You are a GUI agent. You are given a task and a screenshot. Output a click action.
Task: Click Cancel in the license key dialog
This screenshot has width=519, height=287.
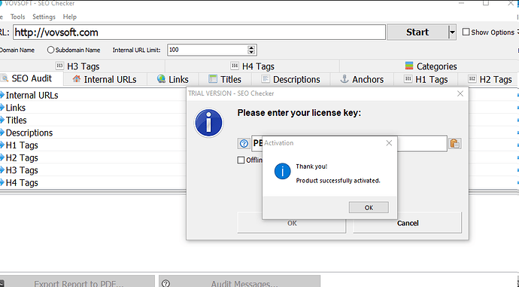point(408,223)
